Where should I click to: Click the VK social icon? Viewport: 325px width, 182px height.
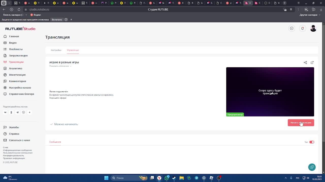(x=5, y=112)
